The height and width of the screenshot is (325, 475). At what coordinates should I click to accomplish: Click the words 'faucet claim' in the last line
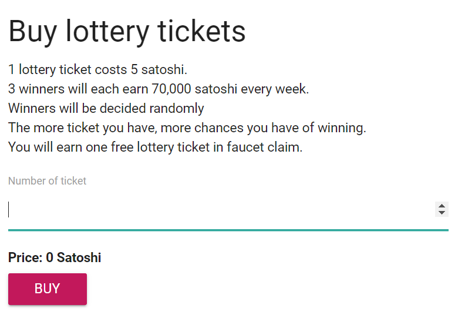(x=264, y=147)
